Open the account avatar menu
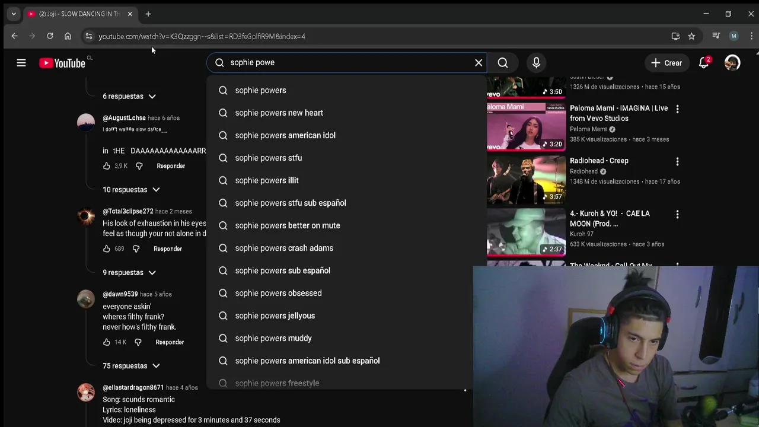This screenshot has width=759, height=427. [732, 63]
